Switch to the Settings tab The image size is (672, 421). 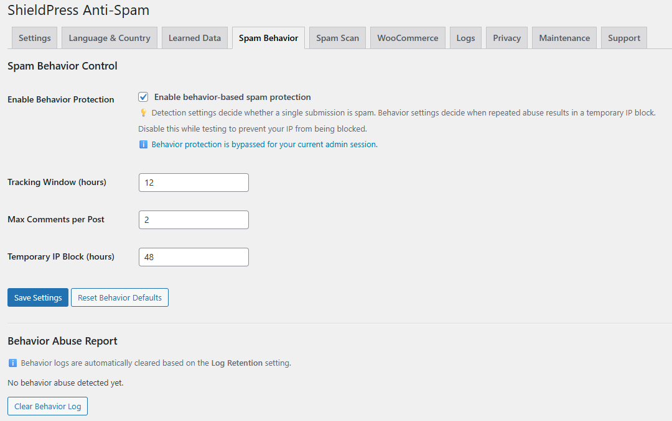[x=34, y=38]
